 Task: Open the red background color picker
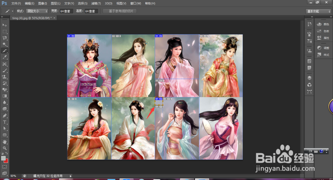click(6, 161)
